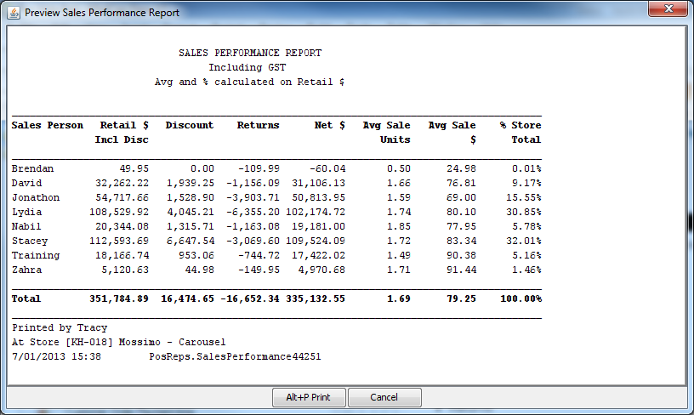Screen dimensions: 694x415
Task: Click the % Store Total column header
Action: pos(520,132)
